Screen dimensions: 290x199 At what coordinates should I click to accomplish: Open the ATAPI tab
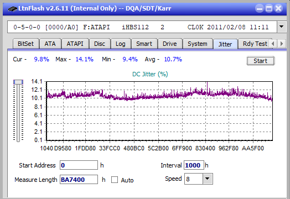(x=75, y=44)
